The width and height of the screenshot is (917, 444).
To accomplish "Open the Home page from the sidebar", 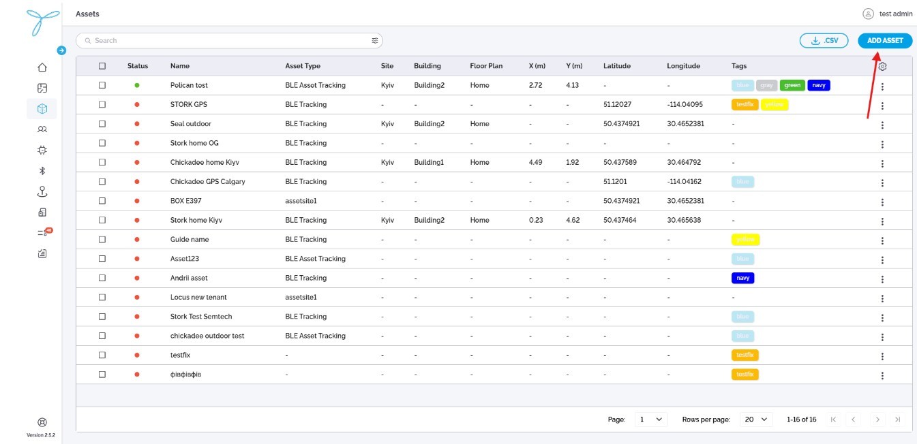I will tap(42, 67).
